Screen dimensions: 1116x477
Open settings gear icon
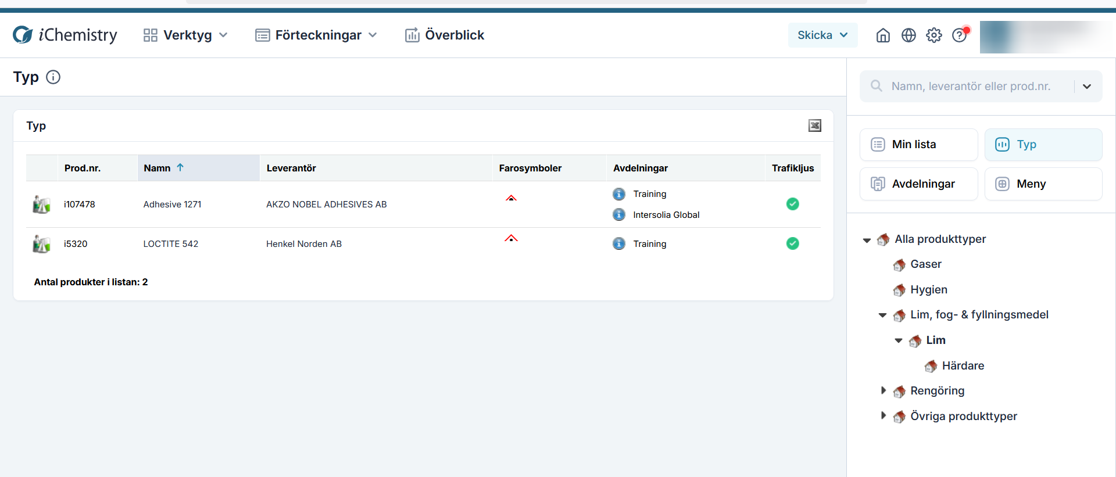click(x=934, y=35)
